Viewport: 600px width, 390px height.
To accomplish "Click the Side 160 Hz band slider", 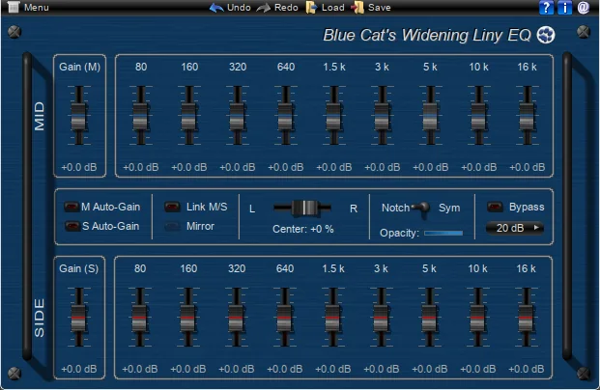I will [187, 318].
